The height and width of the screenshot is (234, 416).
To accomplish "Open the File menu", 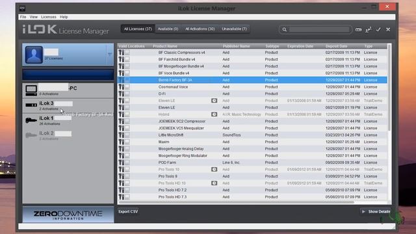I will click(x=23, y=17).
